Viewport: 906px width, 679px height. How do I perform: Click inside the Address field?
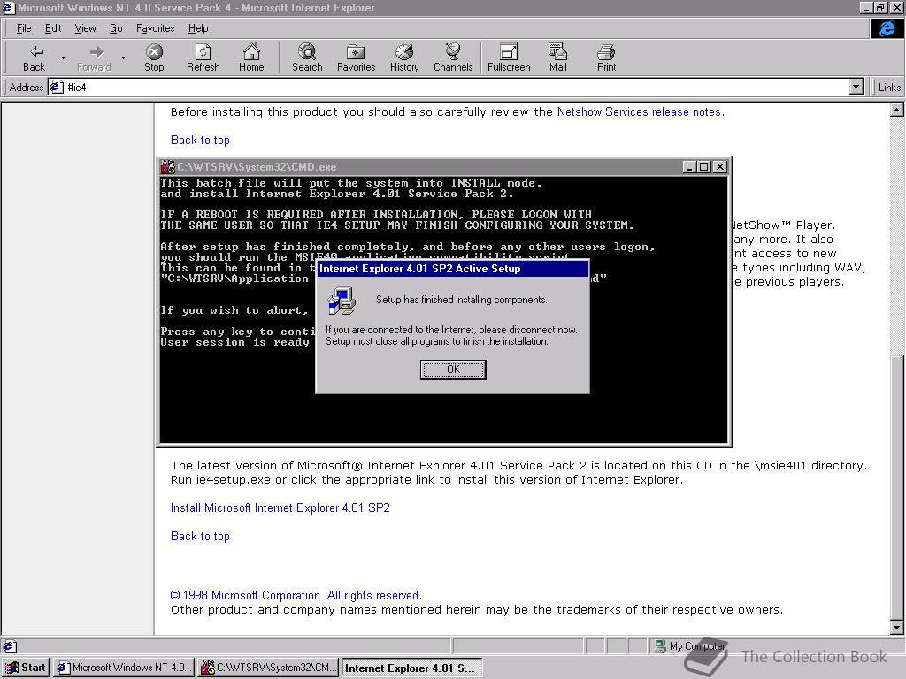pos(457,88)
